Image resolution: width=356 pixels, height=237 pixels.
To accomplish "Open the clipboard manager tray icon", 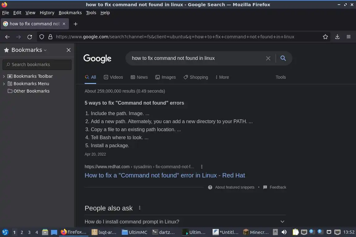I will tap(295, 232).
